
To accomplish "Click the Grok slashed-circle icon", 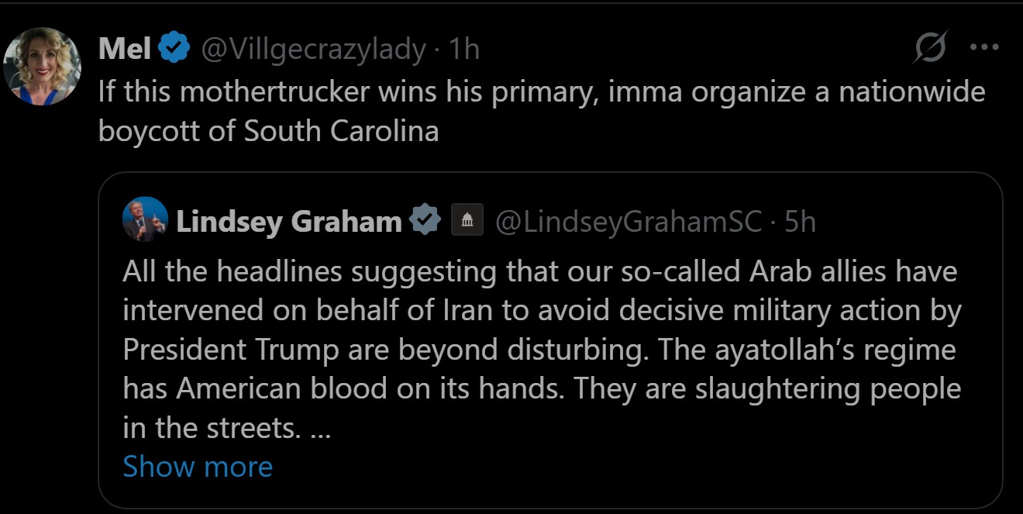I will (x=929, y=49).
